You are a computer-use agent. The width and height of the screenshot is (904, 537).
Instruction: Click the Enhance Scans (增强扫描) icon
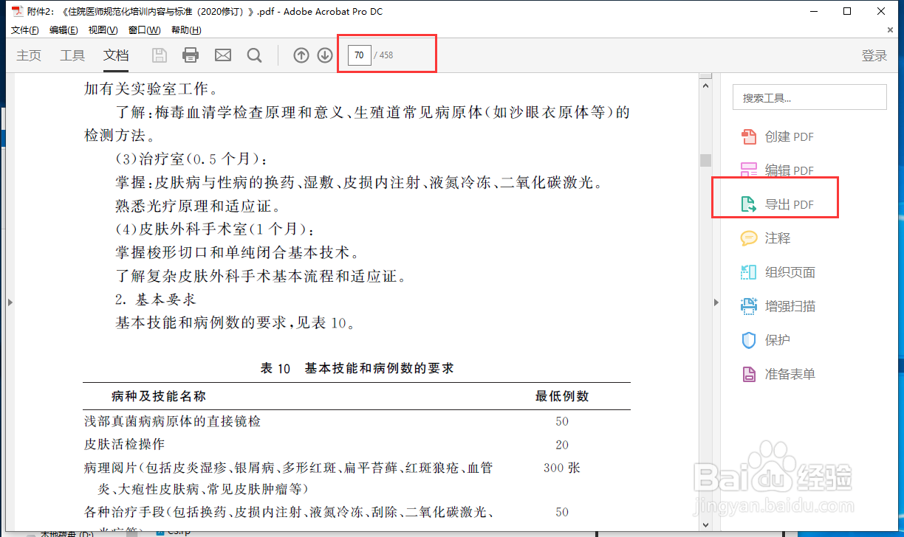click(x=749, y=306)
